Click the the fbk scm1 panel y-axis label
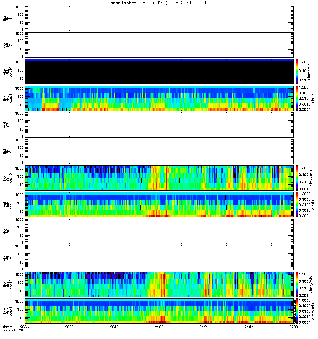This screenshot has width=318, height=339. [x=8, y=311]
